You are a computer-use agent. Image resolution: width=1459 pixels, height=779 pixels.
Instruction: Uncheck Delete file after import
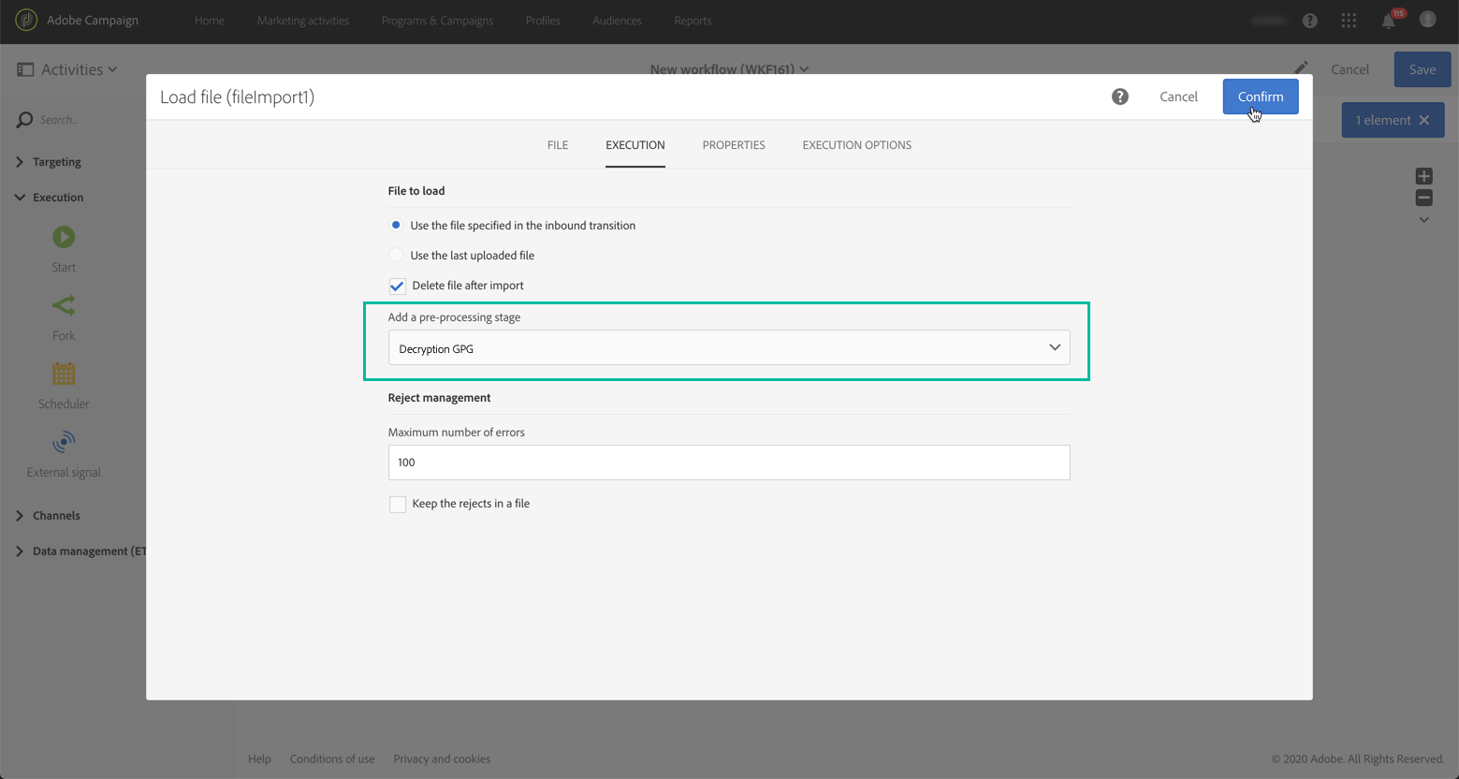(x=398, y=286)
